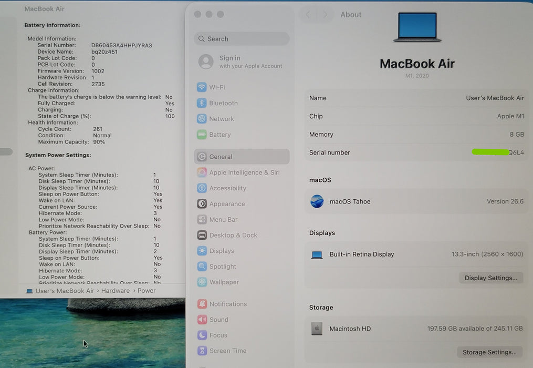The width and height of the screenshot is (533, 368).
Task: Click the laptop icon in System Information path bar
Action: coord(29,291)
